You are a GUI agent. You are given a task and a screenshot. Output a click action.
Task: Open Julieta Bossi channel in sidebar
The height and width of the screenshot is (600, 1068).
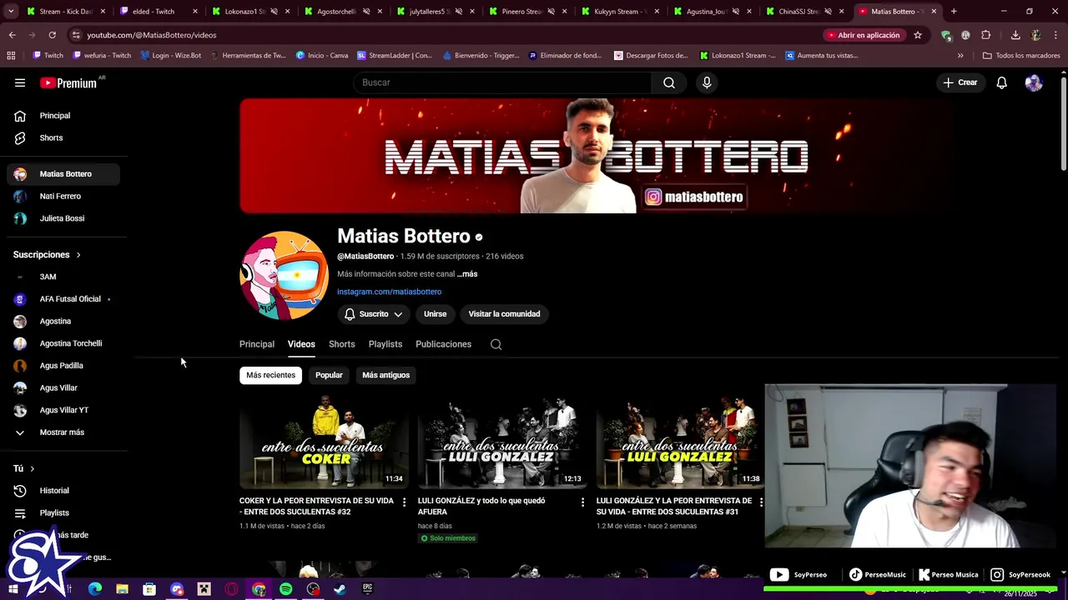pyautogui.click(x=63, y=218)
